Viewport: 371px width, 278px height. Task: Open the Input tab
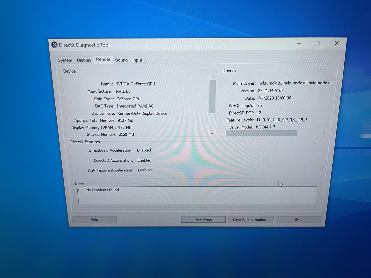tap(137, 60)
